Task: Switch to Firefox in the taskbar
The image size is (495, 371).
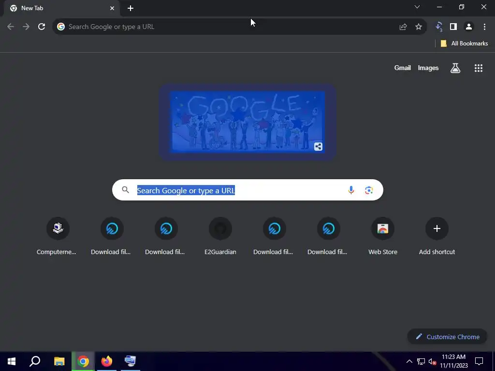Action: point(107,361)
